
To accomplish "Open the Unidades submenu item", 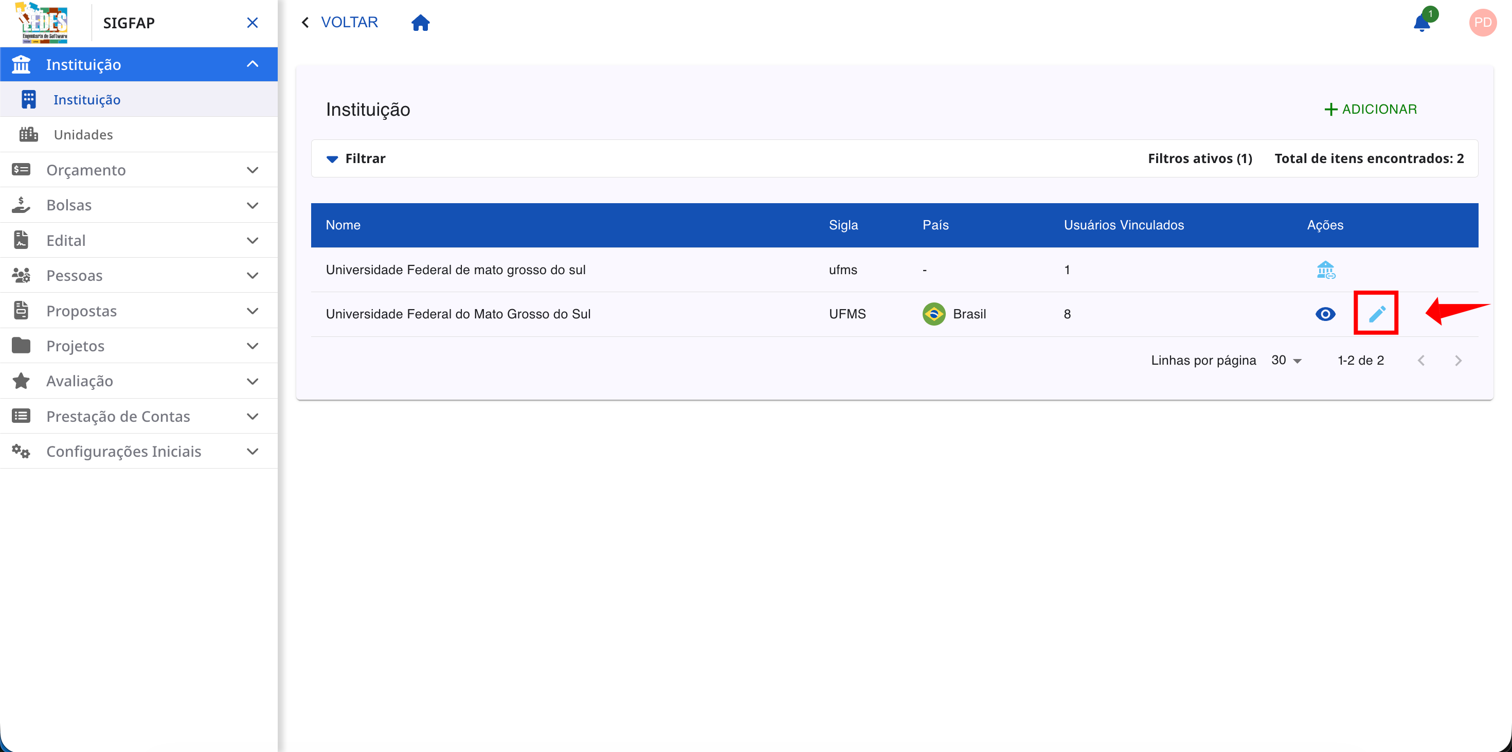I will click(x=83, y=135).
